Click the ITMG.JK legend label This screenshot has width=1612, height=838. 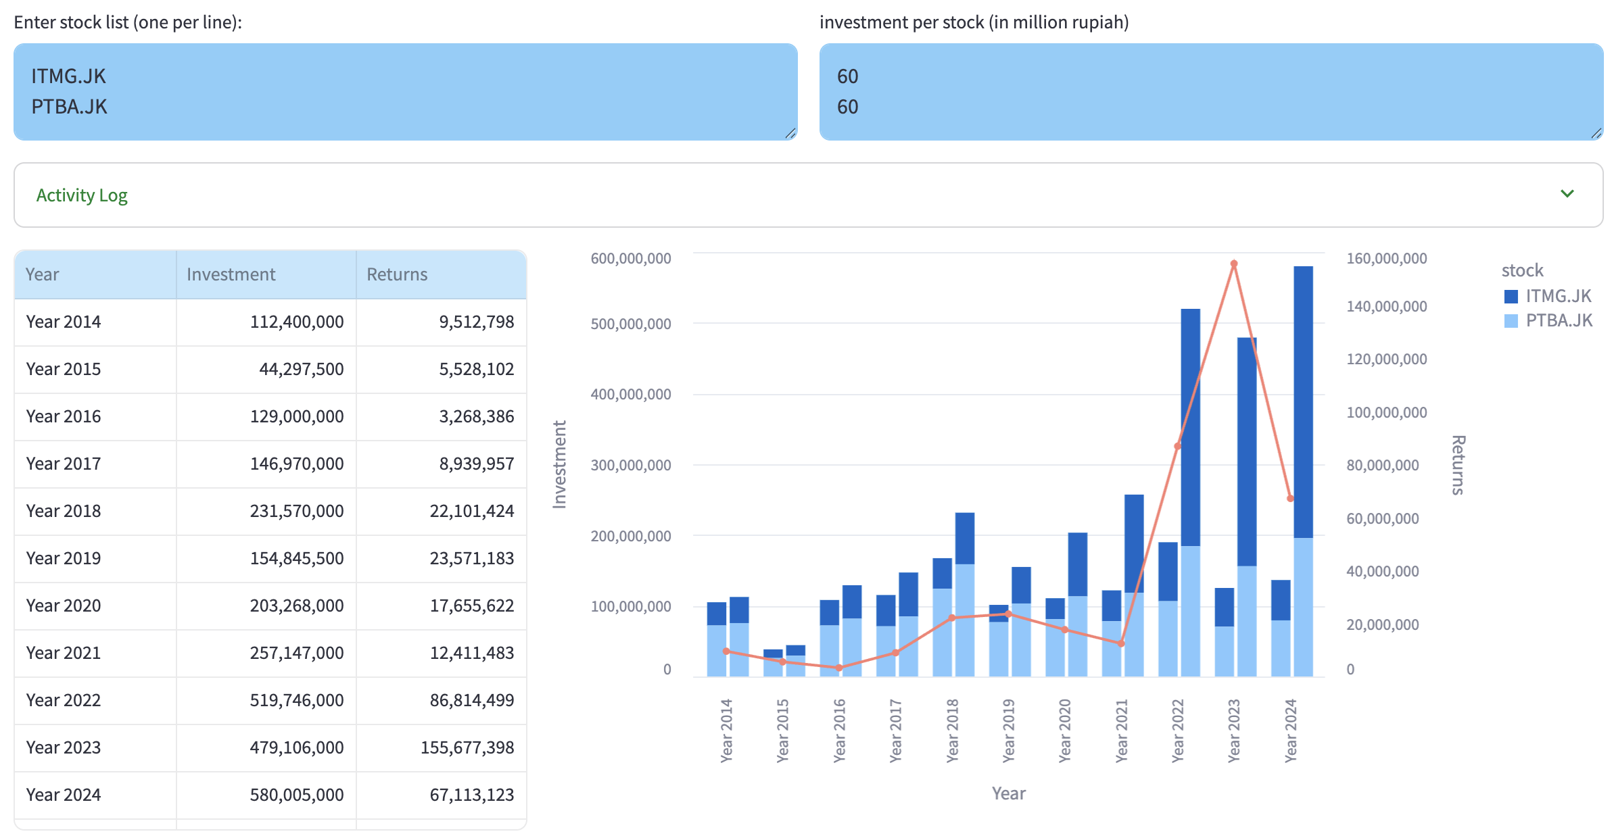1558,296
